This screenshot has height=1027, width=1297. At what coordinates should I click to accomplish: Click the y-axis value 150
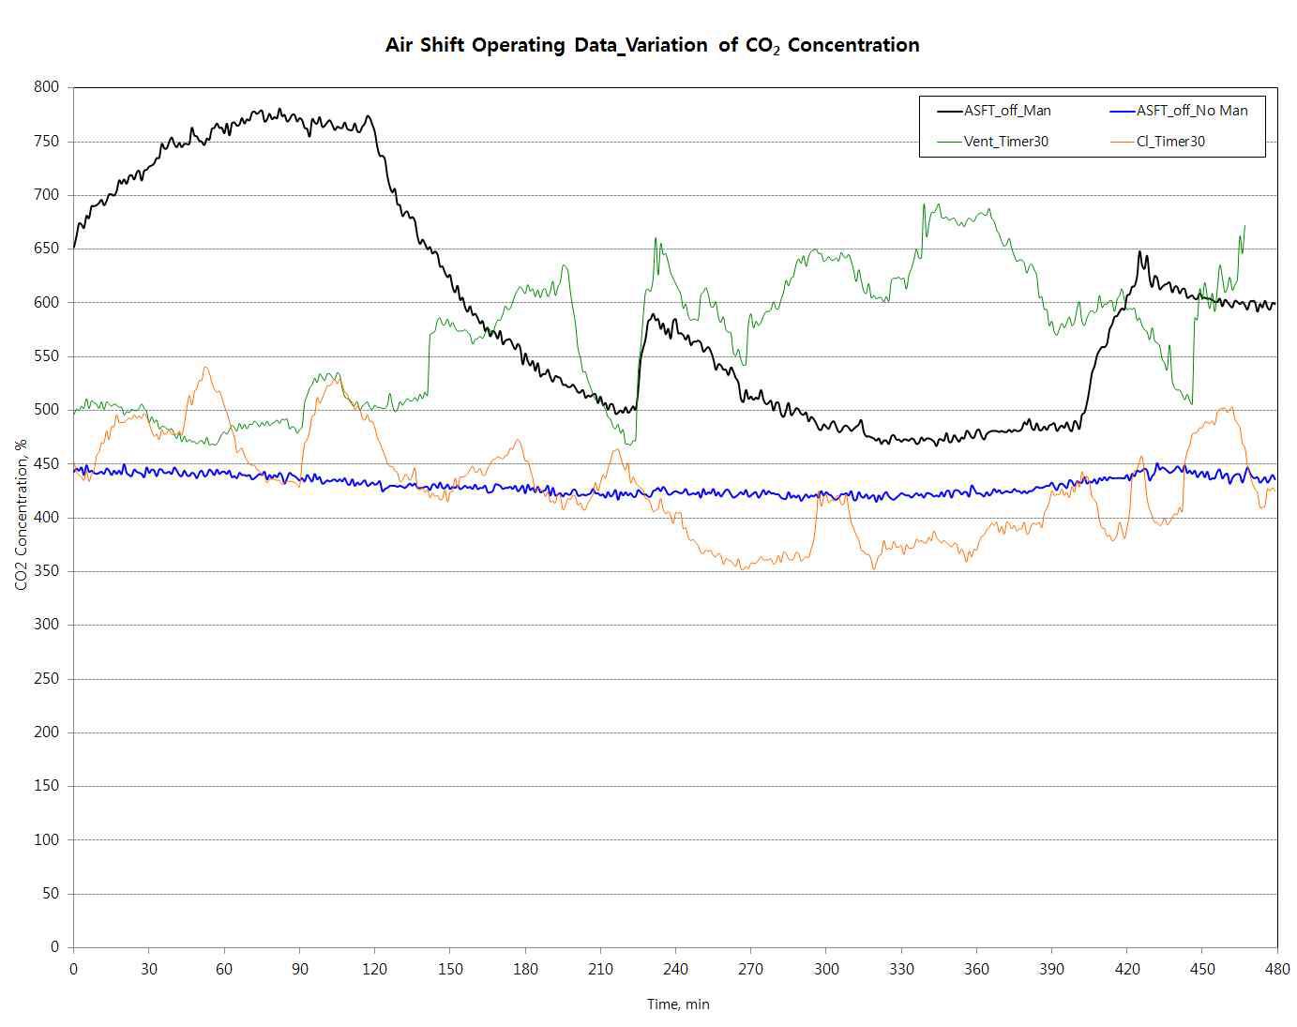pos(47,786)
